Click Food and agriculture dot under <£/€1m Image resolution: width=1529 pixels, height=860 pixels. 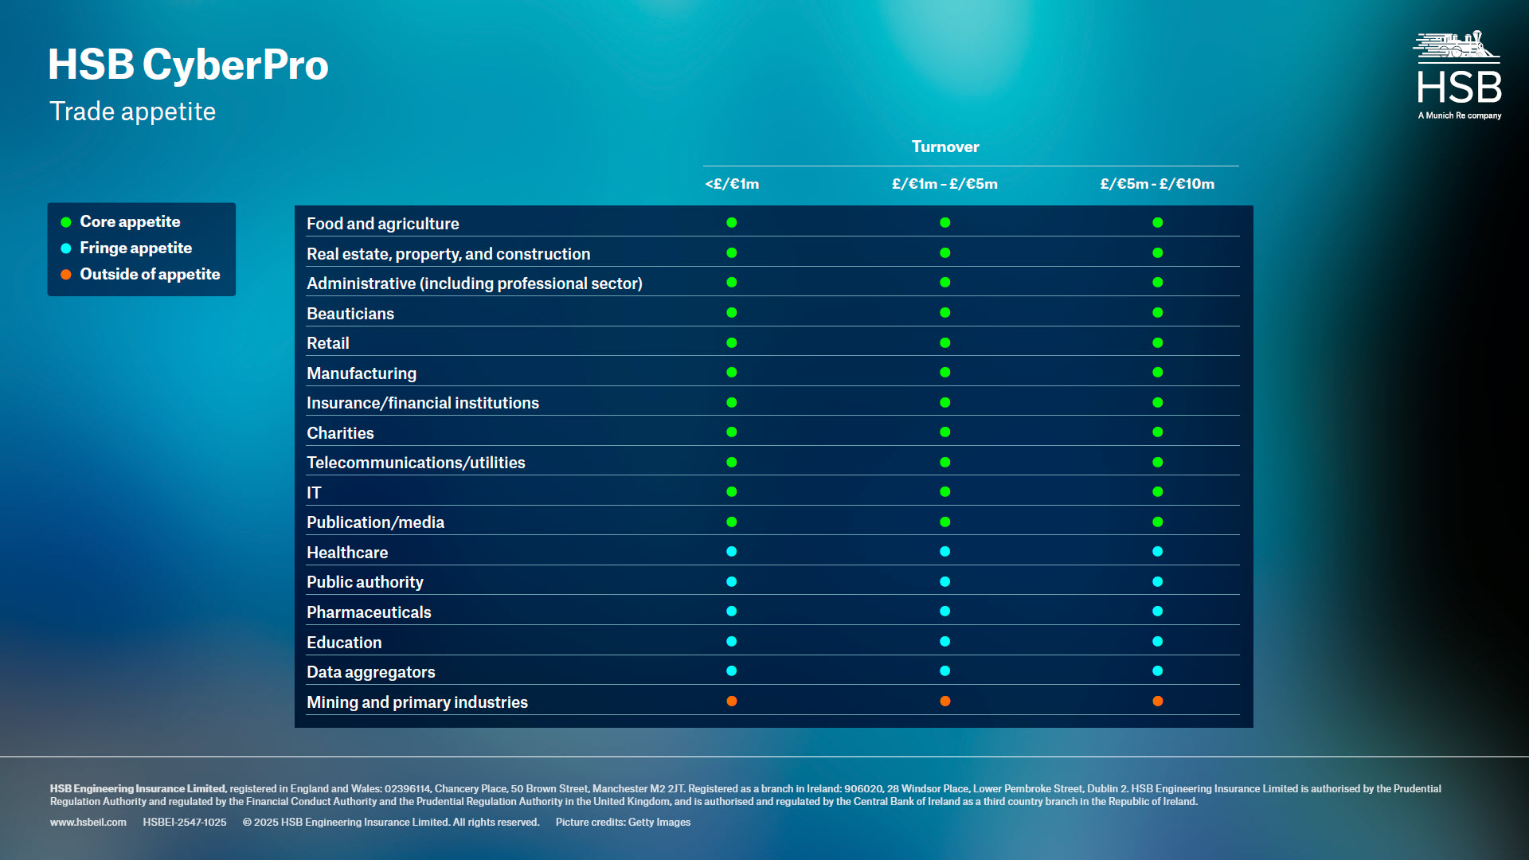point(732,223)
